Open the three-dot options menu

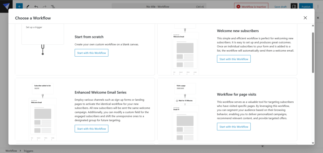coord(318,6)
